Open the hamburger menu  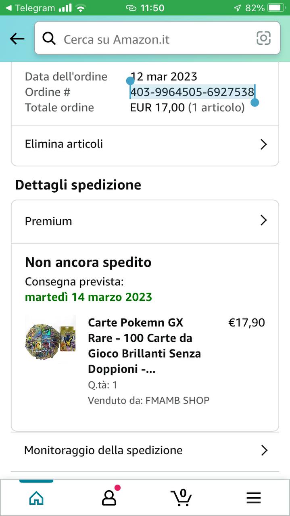pos(253,498)
